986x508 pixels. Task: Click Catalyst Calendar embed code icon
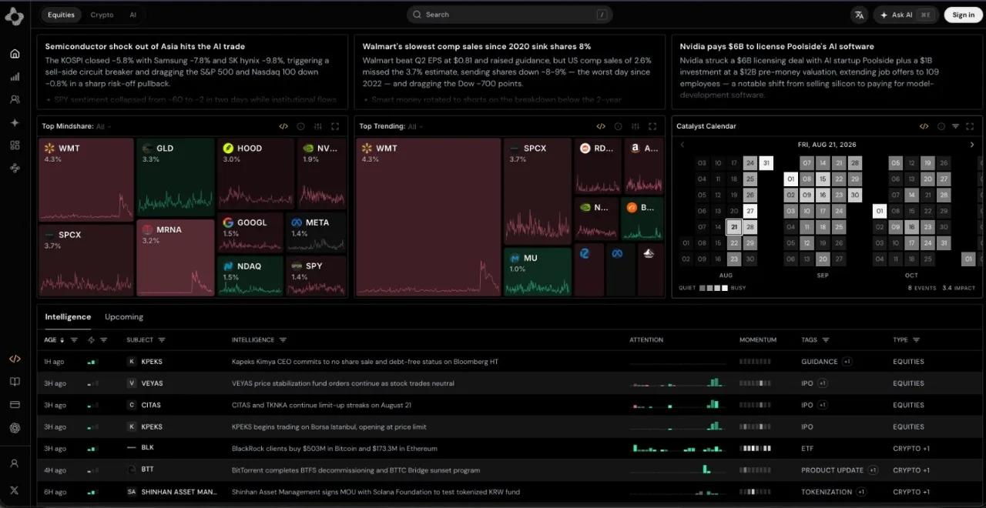point(924,126)
